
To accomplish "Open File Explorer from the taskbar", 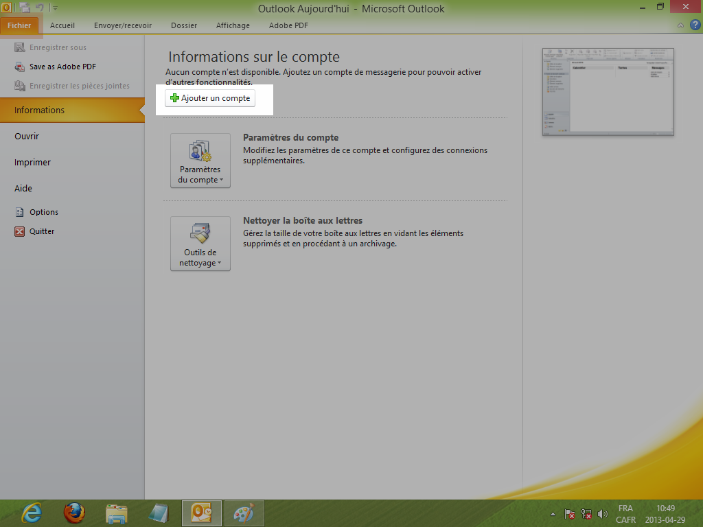I will tap(117, 513).
